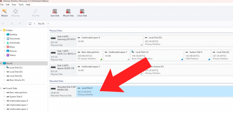
Task: Click the Mounted Disks section header
Action: (56, 81)
